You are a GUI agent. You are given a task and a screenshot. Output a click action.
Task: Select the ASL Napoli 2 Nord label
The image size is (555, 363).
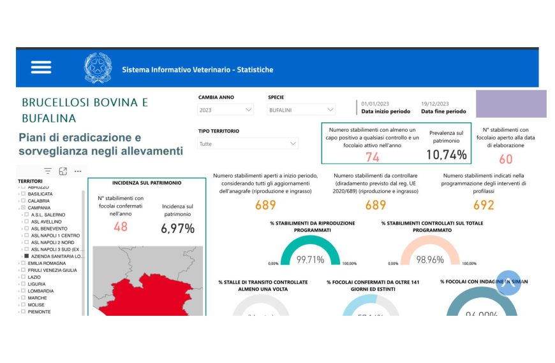point(53,243)
